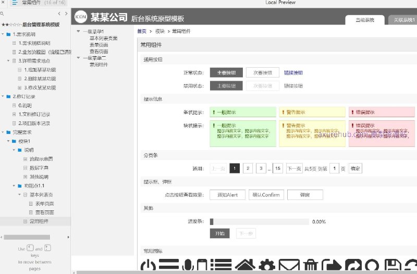
Task: Click normal-state 主要按钮
Action: click(226, 72)
